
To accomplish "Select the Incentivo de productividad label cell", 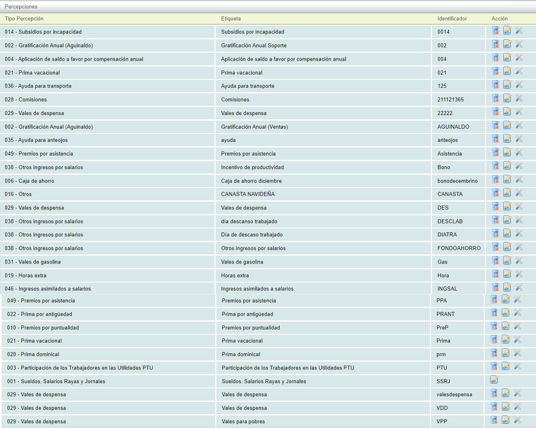I will pyautogui.click(x=252, y=167).
